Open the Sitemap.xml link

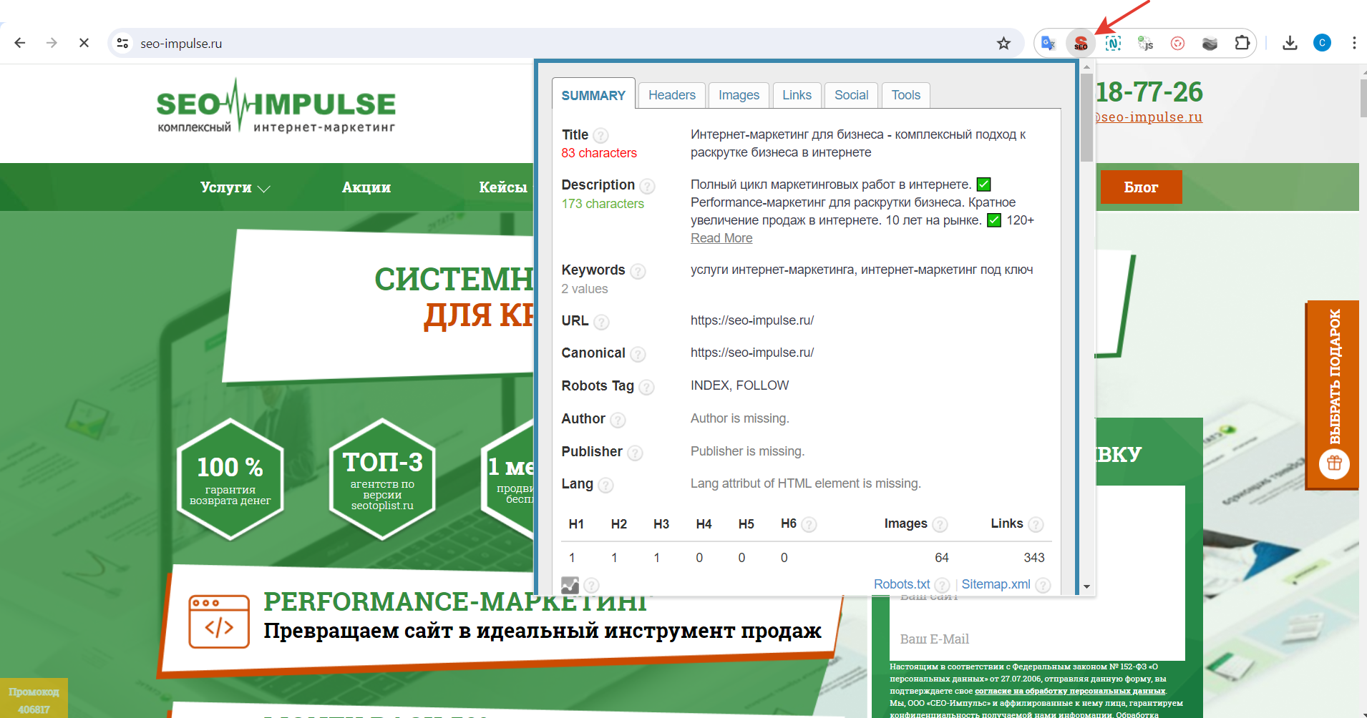coord(996,584)
